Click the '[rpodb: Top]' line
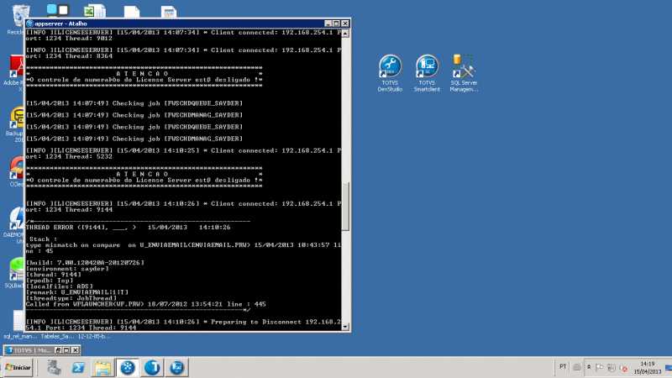Image resolution: width=672 pixels, height=378 pixels. tap(50, 281)
